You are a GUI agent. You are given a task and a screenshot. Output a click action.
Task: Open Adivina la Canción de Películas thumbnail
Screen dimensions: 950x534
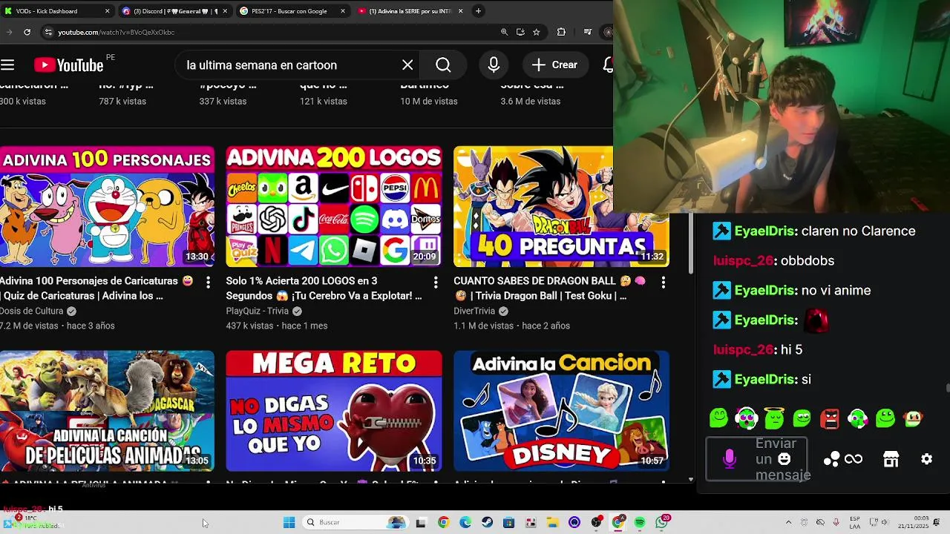(x=107, y=411)
